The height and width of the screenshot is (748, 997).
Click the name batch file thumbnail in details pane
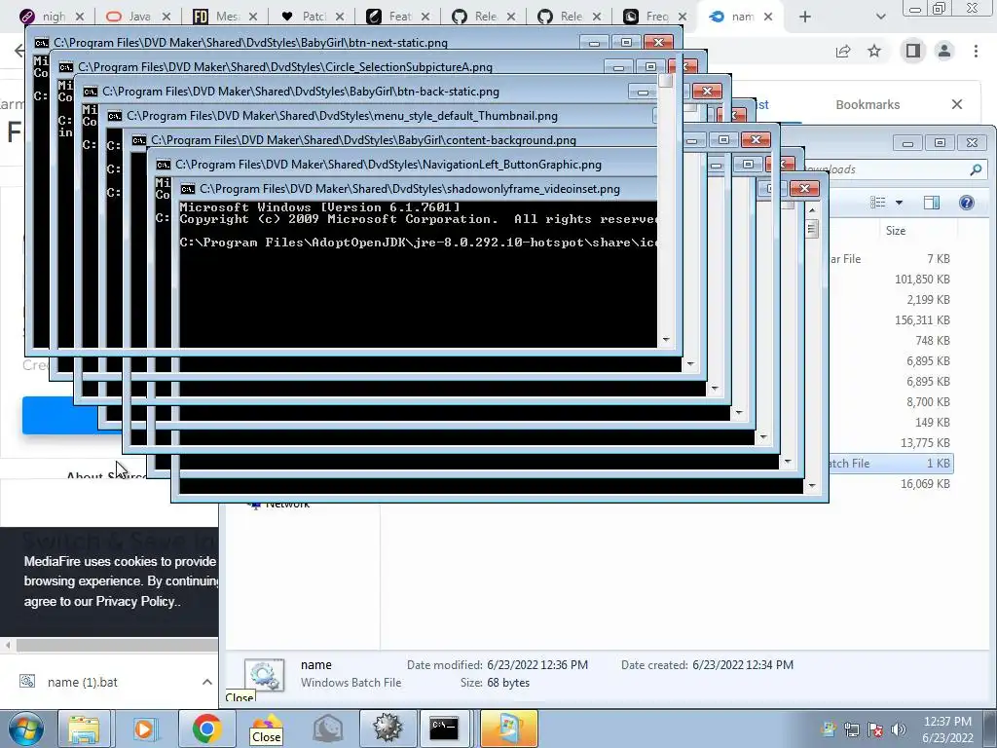(x=265, y=676)
